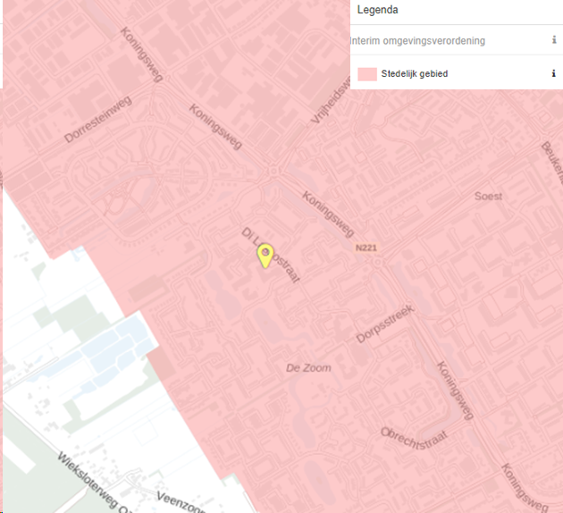
Task: Click the Beukenlaan label at right edge
Action: click(x=552, y=163)
